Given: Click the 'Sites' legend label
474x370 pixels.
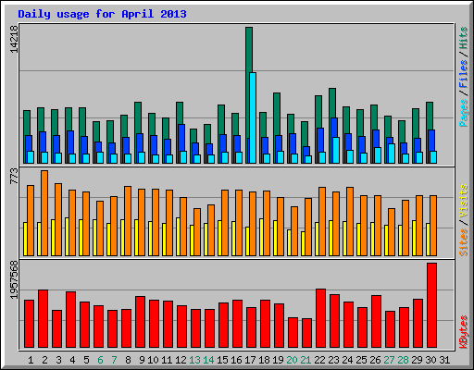Looking at the screenshot, I should click(x=464, y=242).
